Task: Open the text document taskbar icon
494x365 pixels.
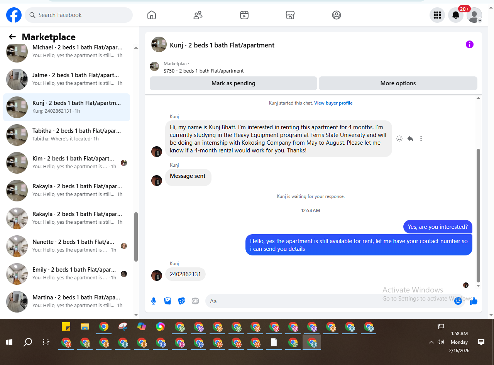Action: (274, 342)
